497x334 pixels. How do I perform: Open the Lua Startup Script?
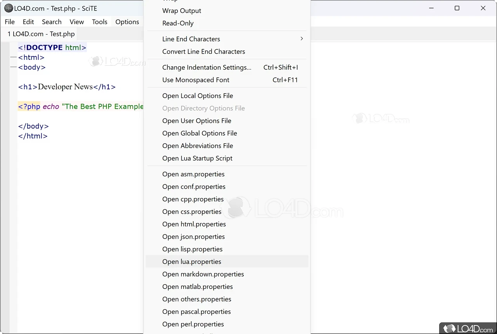coord(197,158)
